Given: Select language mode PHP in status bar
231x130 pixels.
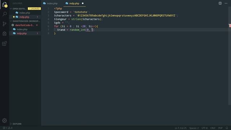Looking at the screenshot, I should [x=221, y=128].
